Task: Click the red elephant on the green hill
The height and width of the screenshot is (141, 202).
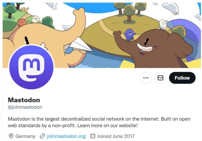Action: (x=23, y=22)
